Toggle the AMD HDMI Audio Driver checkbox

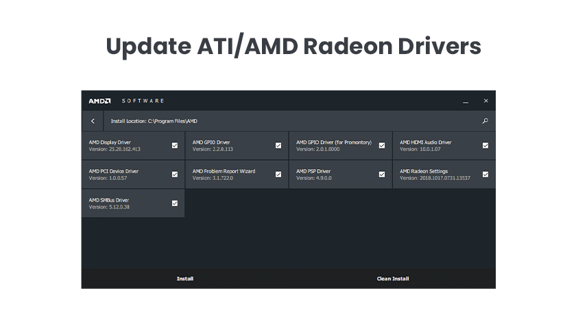pyautogui.click(x=485, y=146)
